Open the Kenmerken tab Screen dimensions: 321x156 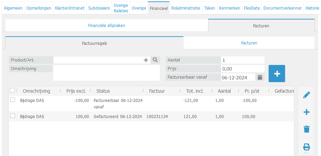230,8
